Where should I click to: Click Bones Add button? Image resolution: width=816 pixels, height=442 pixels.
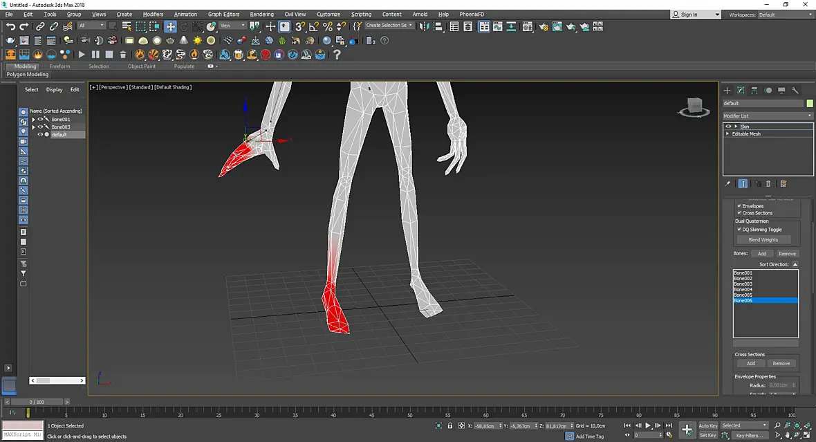tap(762, 254)
